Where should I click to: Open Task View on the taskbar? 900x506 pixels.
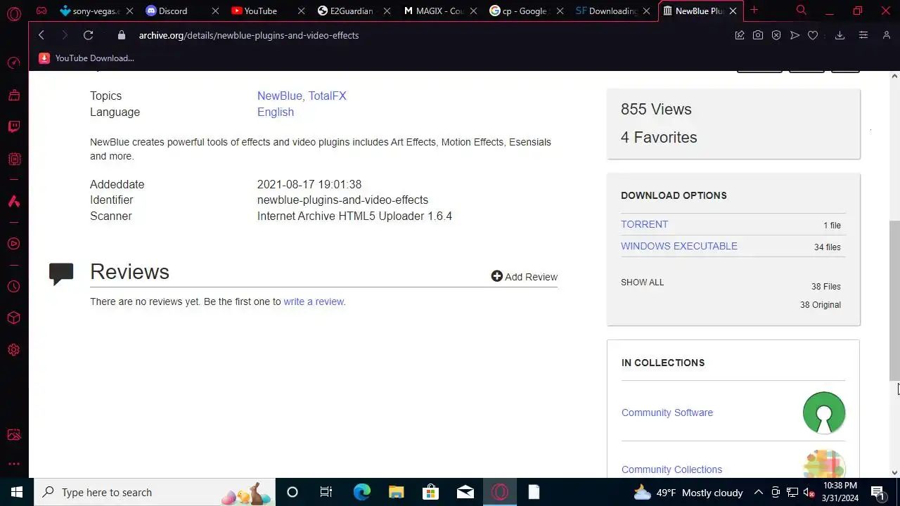(326, 492)
